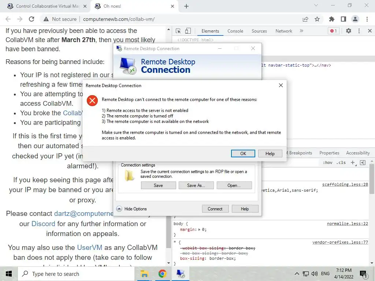Click the share page icon

click(x=305, y=19)
